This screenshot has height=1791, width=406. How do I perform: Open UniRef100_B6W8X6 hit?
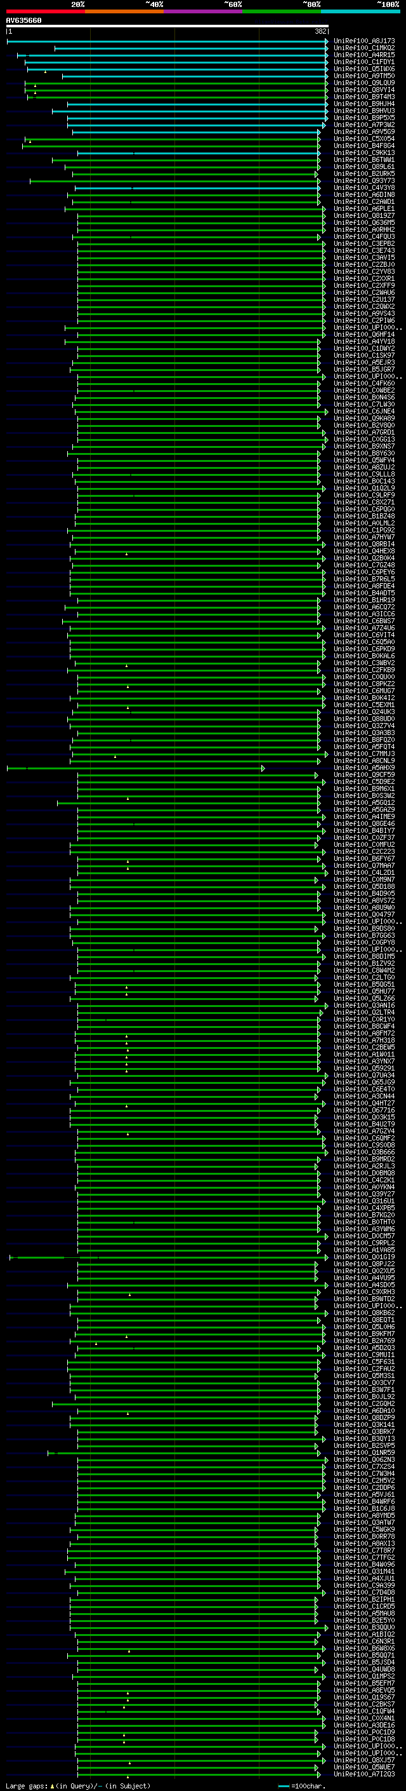pyautogui.click(x=364, y=1649)
